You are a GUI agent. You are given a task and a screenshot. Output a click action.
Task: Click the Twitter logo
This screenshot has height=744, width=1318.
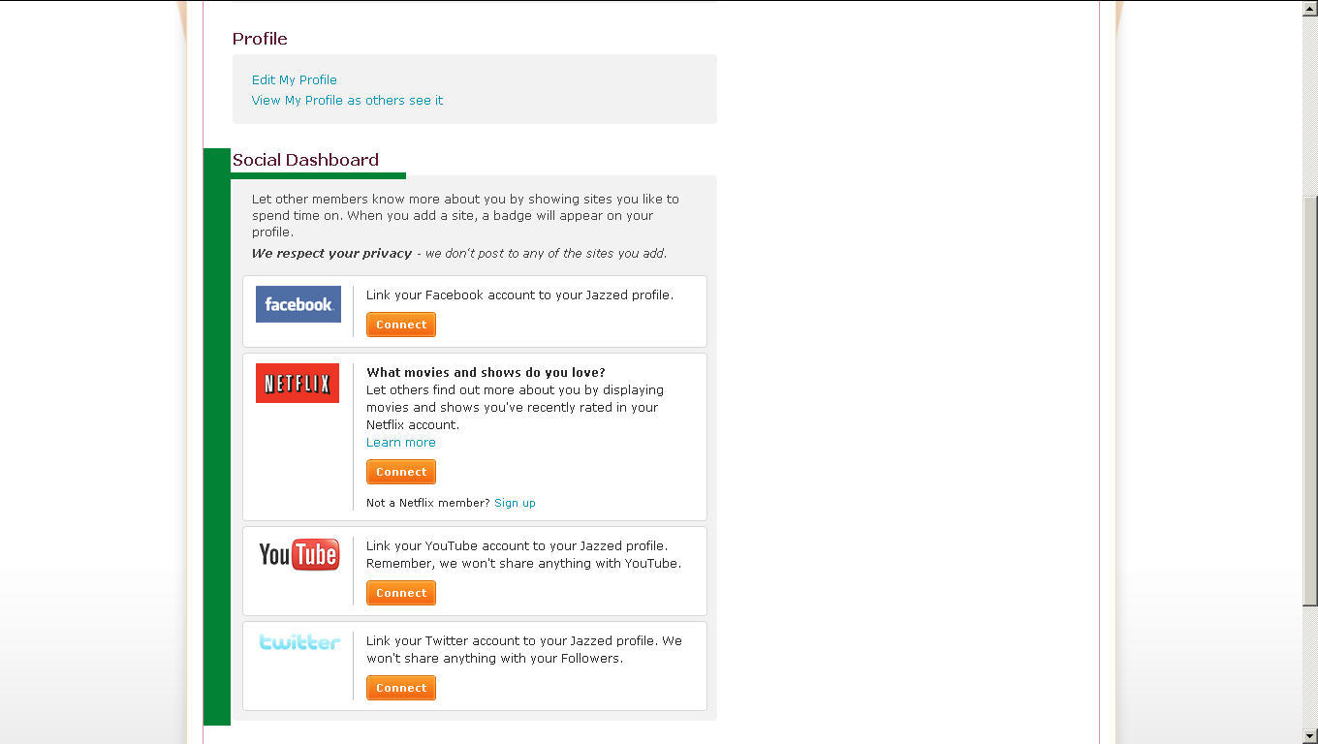coord(299,641)
